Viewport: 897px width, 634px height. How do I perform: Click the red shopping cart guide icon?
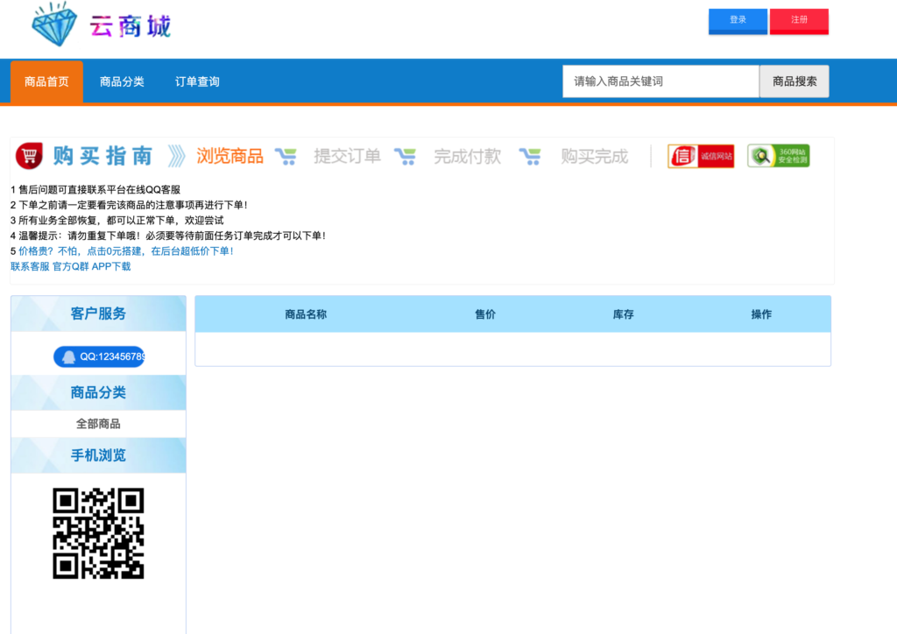29,156
